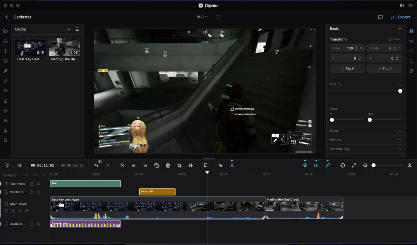Click the Fade Out slider handle
Screen dimensions: 417x245
[370, 120]
